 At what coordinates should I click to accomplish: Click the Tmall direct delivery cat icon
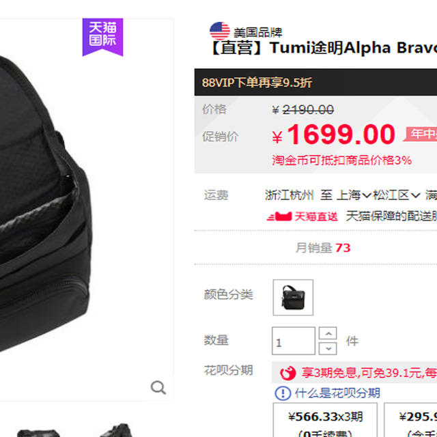tap(279, 216)
